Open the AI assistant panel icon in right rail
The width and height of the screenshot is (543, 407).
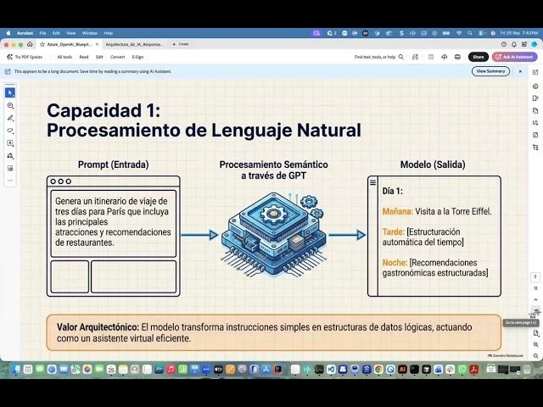pos(535,72)
